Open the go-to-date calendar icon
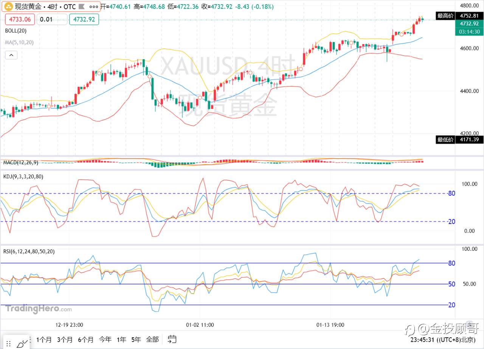The image size is (484, 349). pyautogui.click(x=172, y=339)
